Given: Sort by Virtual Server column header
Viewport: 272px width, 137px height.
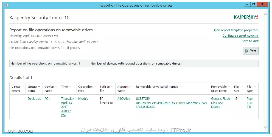Looking at the screenshot, I should [x=18, y=89].
